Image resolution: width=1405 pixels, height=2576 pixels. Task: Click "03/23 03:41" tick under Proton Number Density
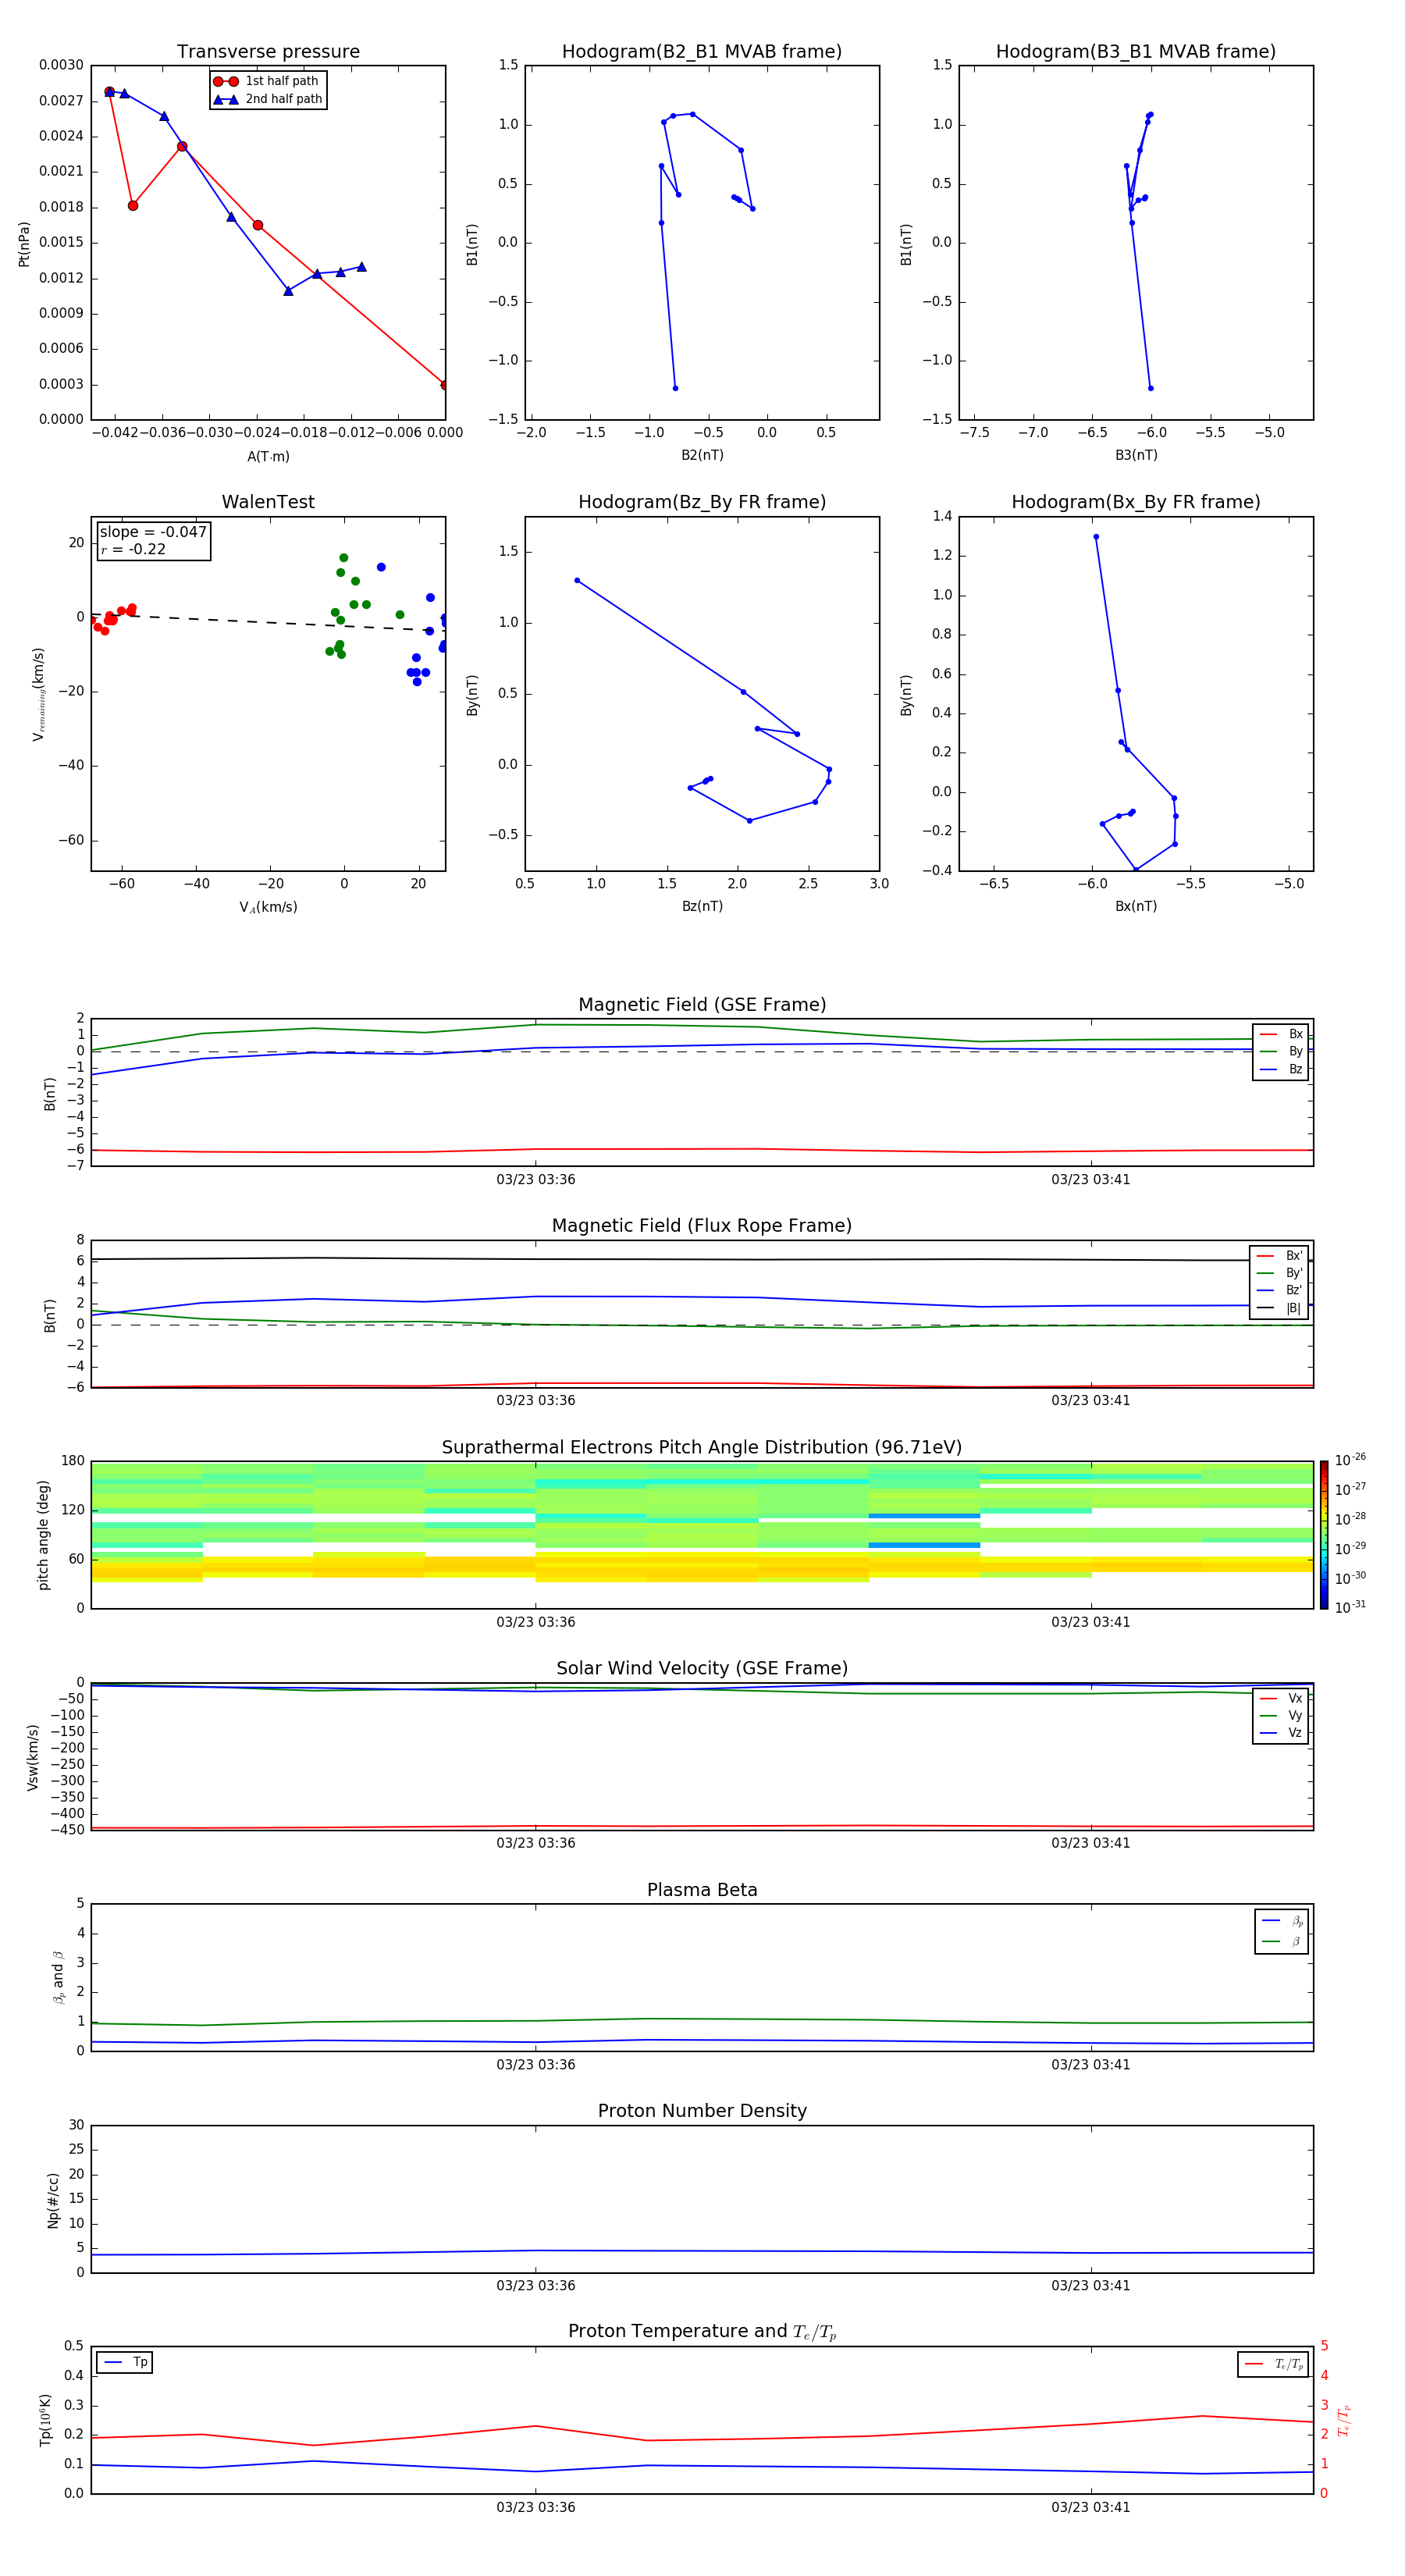point(1090,2285)
